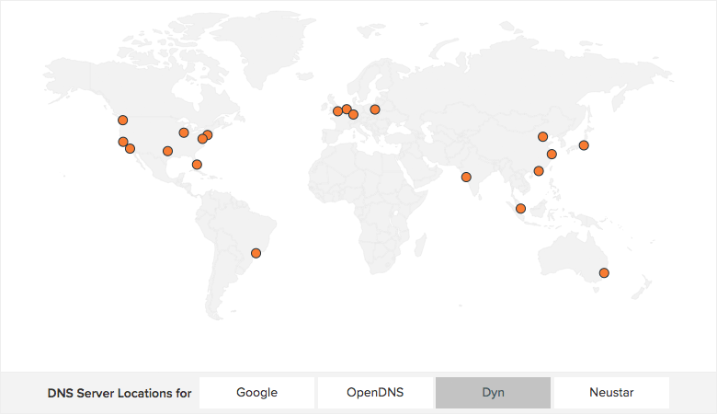Click the easternmost marker in Europe
This screenshot has width=717, height=414.
tap(375, 109)
